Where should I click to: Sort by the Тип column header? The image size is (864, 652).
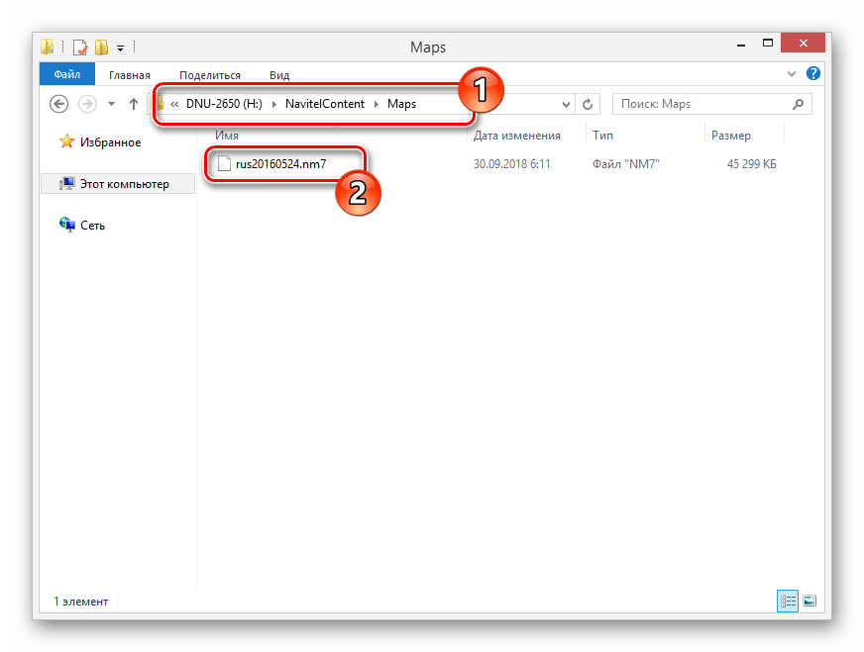click(602, 136)
